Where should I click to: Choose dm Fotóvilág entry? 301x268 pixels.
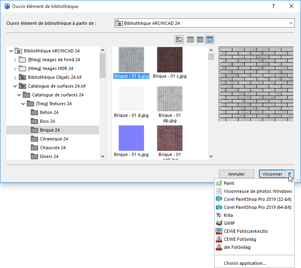[x=254, y=248]
